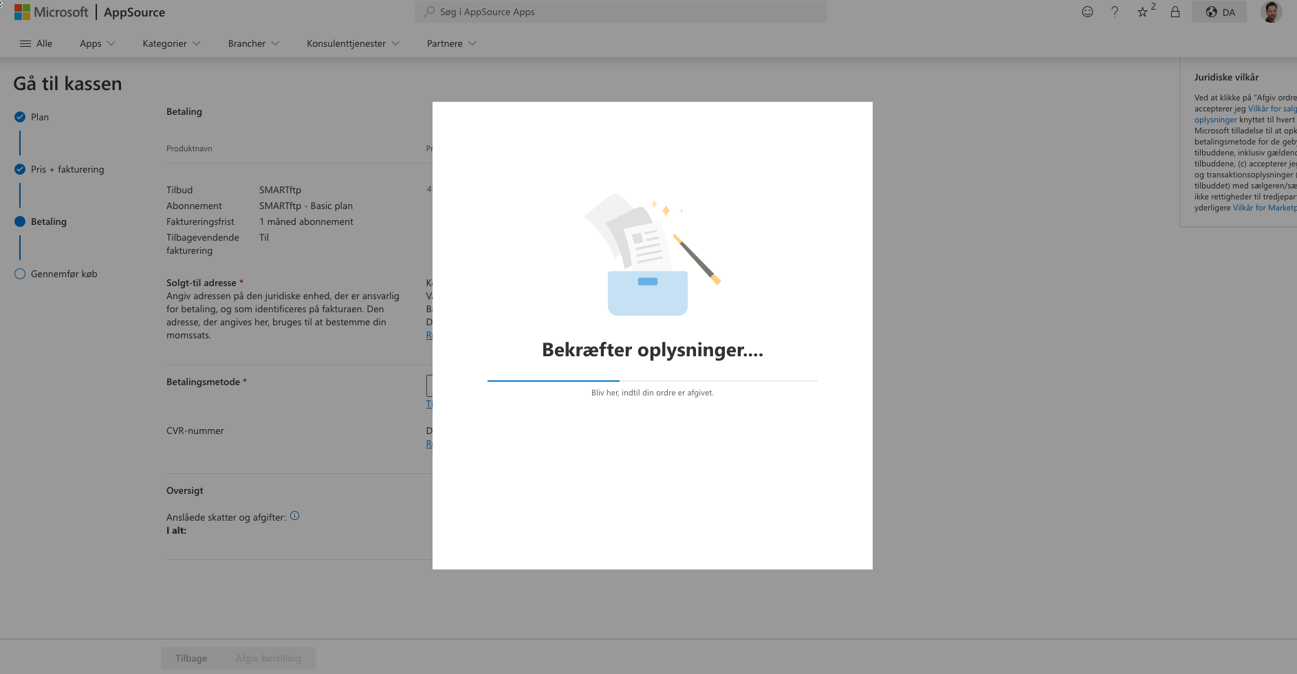Screen dimensions: 1297x674
Task: Open the Konsulenttjenester menu
Action: [x=353, y=43]
